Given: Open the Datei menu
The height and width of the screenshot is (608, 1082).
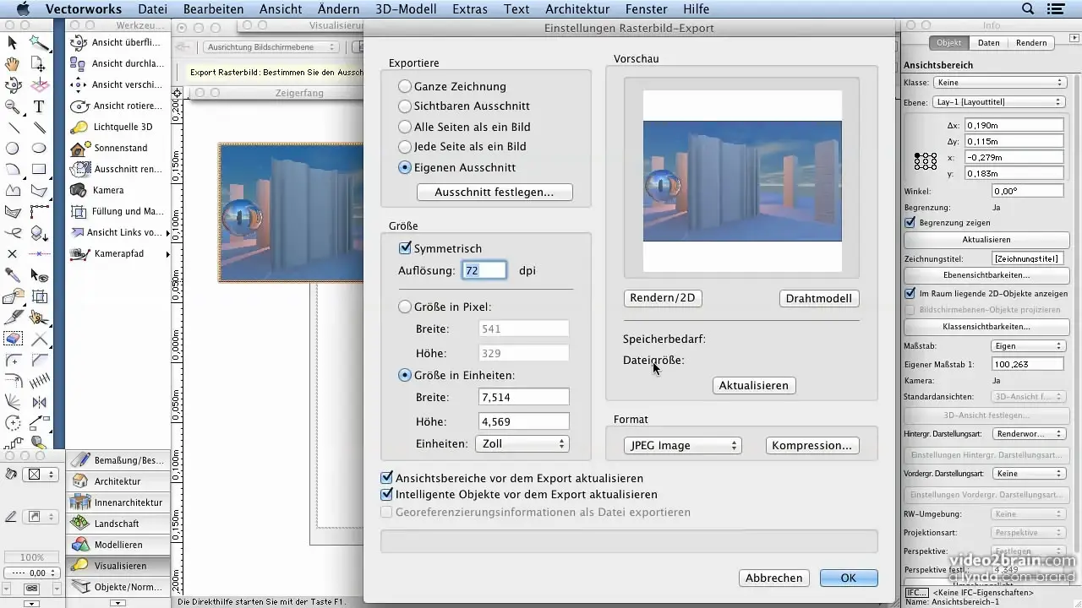Looking at the screenshot, I should tap(152, 9).
